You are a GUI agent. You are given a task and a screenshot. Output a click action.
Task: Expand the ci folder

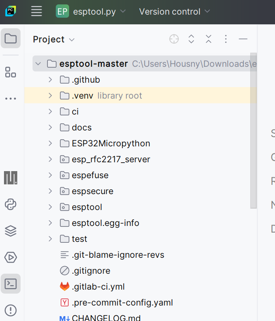click(x=50, y=111)
